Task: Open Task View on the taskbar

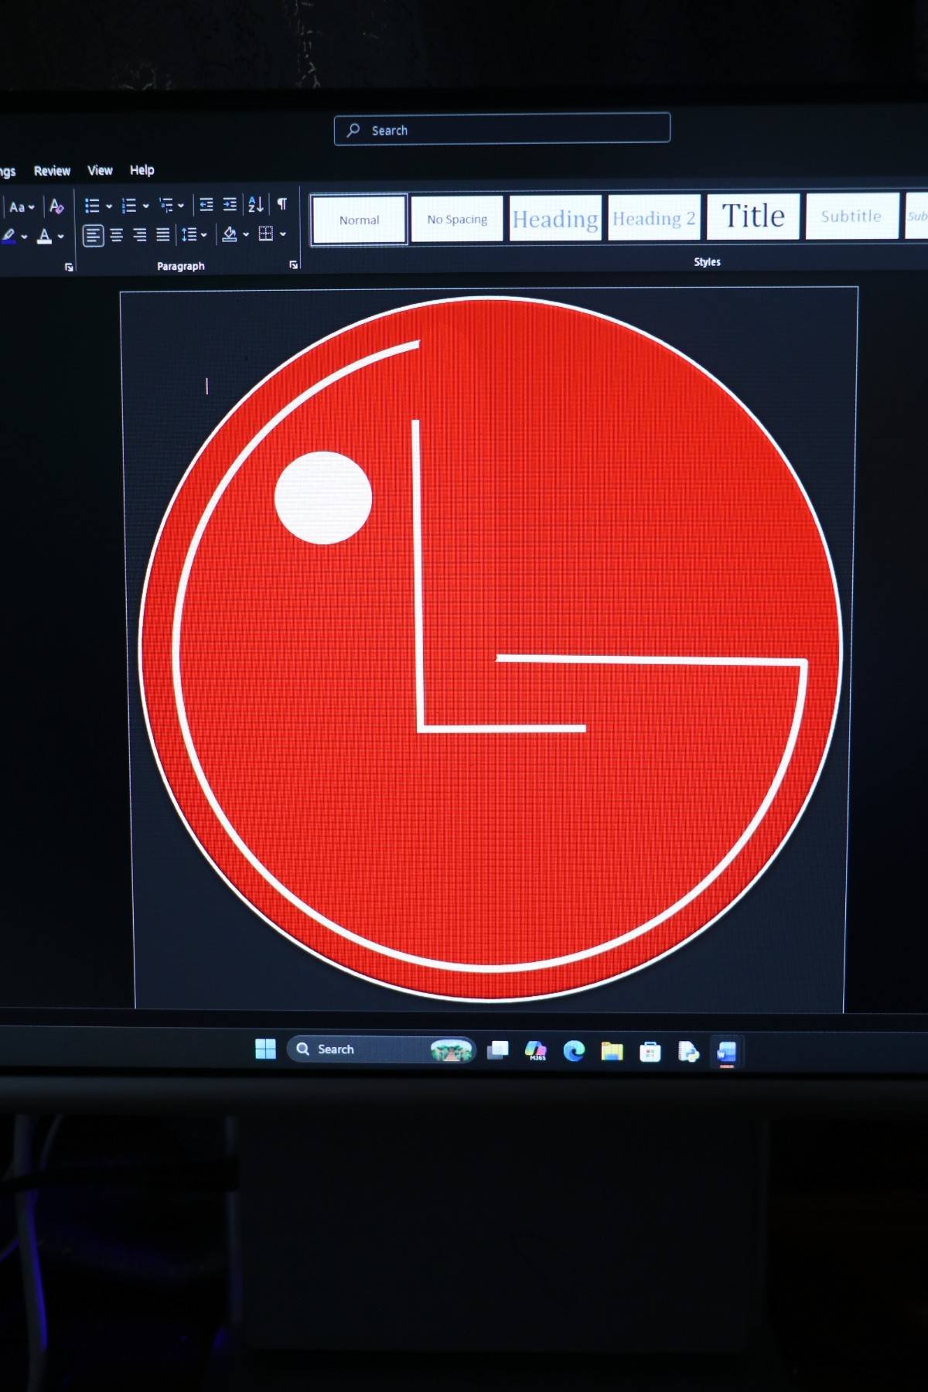Action: (498, 1050)
